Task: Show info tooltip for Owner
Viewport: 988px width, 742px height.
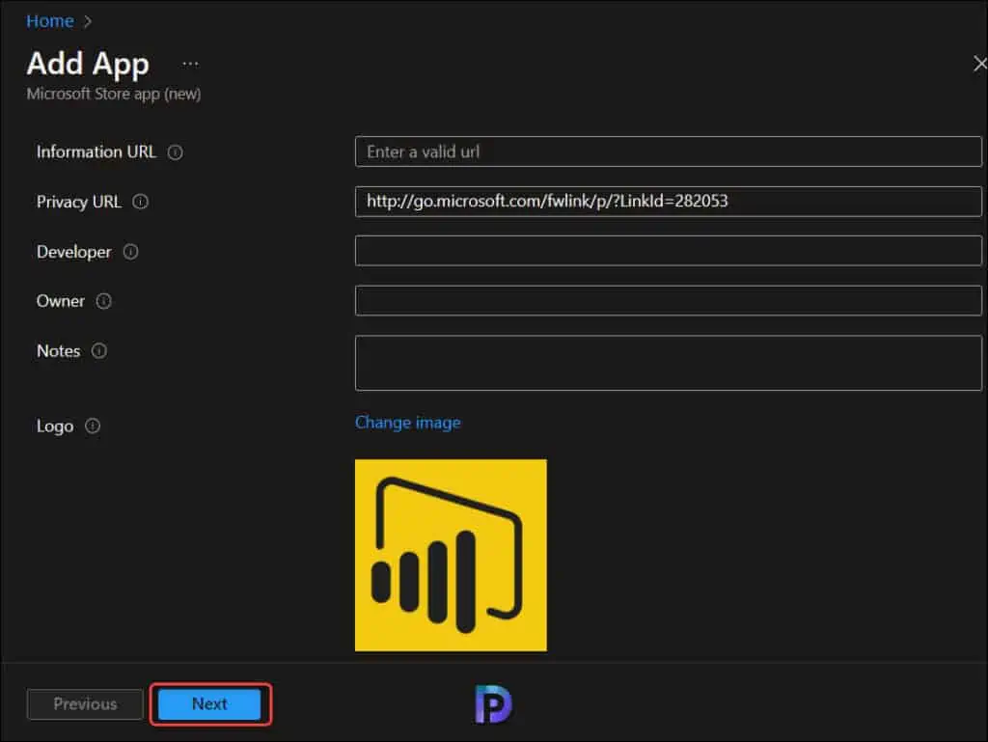Action: [x=104, y=301]
